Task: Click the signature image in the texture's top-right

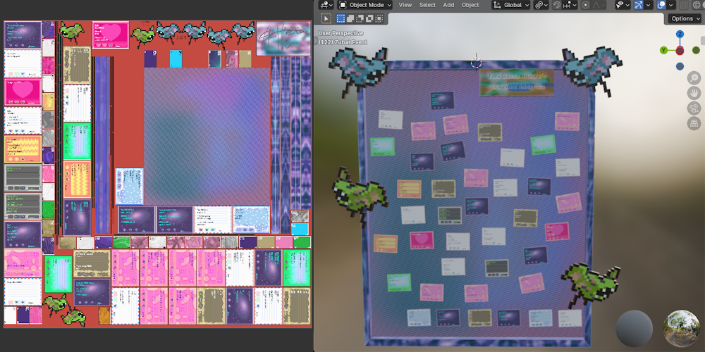Action: tap(283, 38)
